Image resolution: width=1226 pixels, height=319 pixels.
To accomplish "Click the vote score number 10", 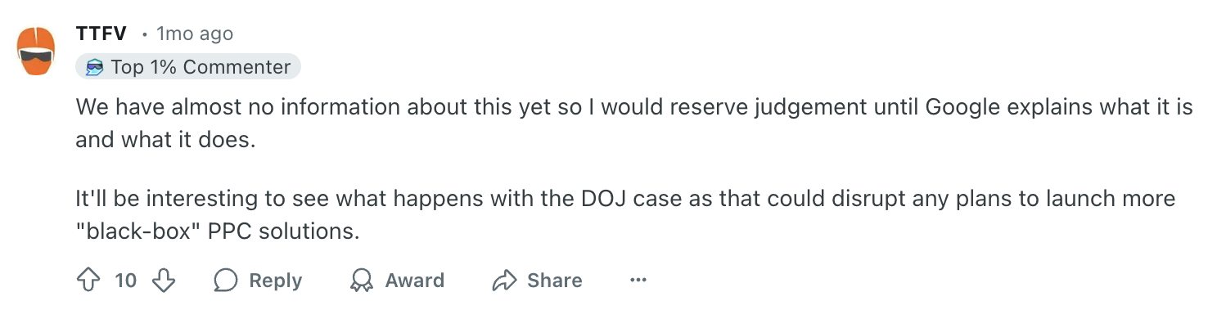I will (x=125, y=281).
